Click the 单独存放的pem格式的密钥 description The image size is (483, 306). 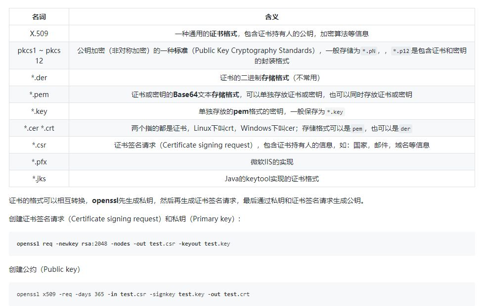[272, 111]
